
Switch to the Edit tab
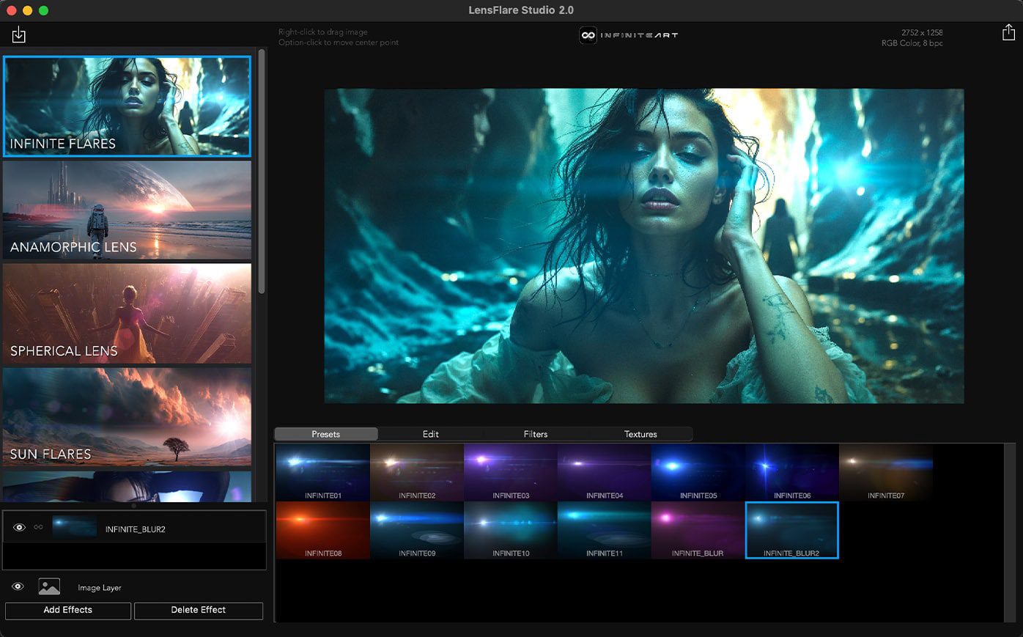point(431,434)
